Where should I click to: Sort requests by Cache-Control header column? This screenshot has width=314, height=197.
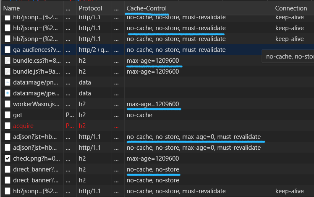click(x=147, y=8)
